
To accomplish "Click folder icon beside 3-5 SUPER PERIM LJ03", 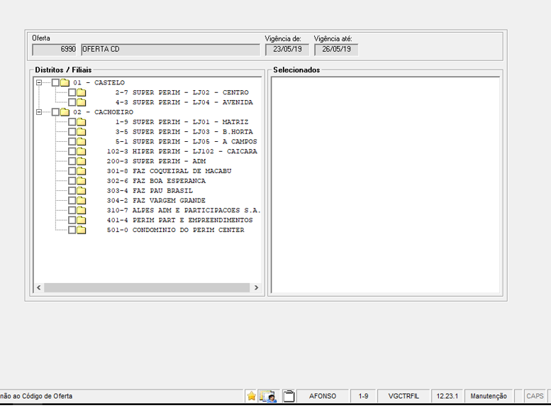I will click(81, 132).
